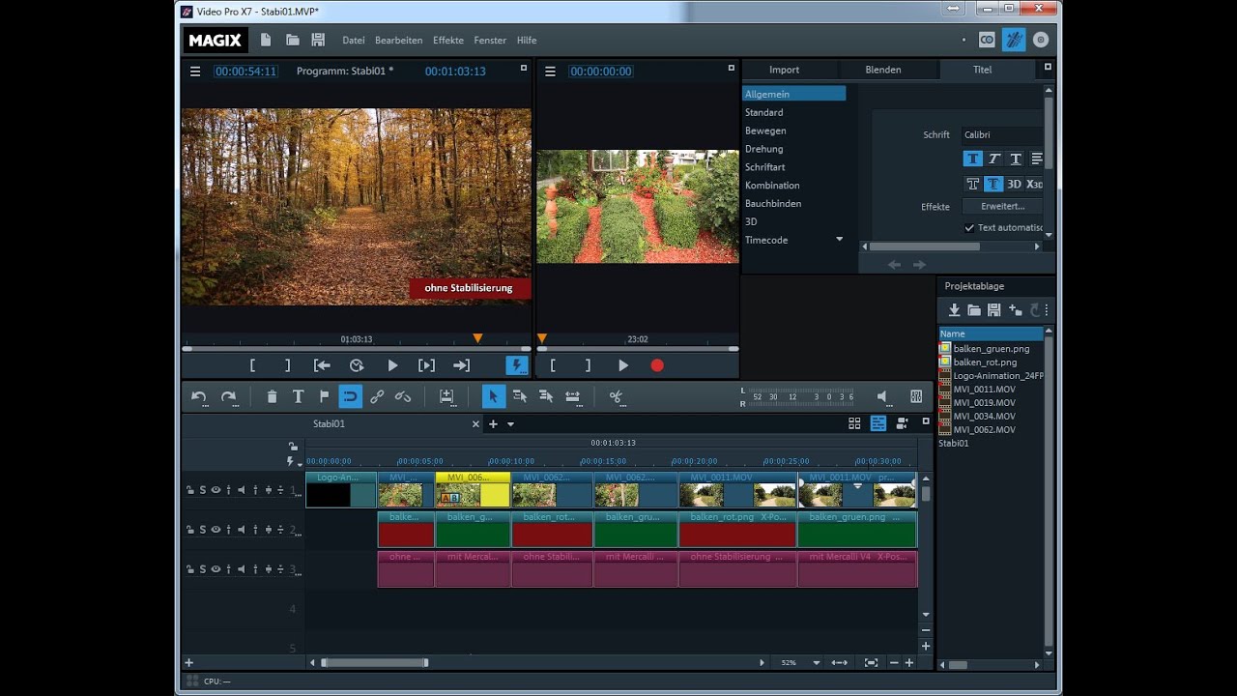Select the single-object arrow mouse mode
Screen dimensions: 1237x696
click(x=493, y=396)
